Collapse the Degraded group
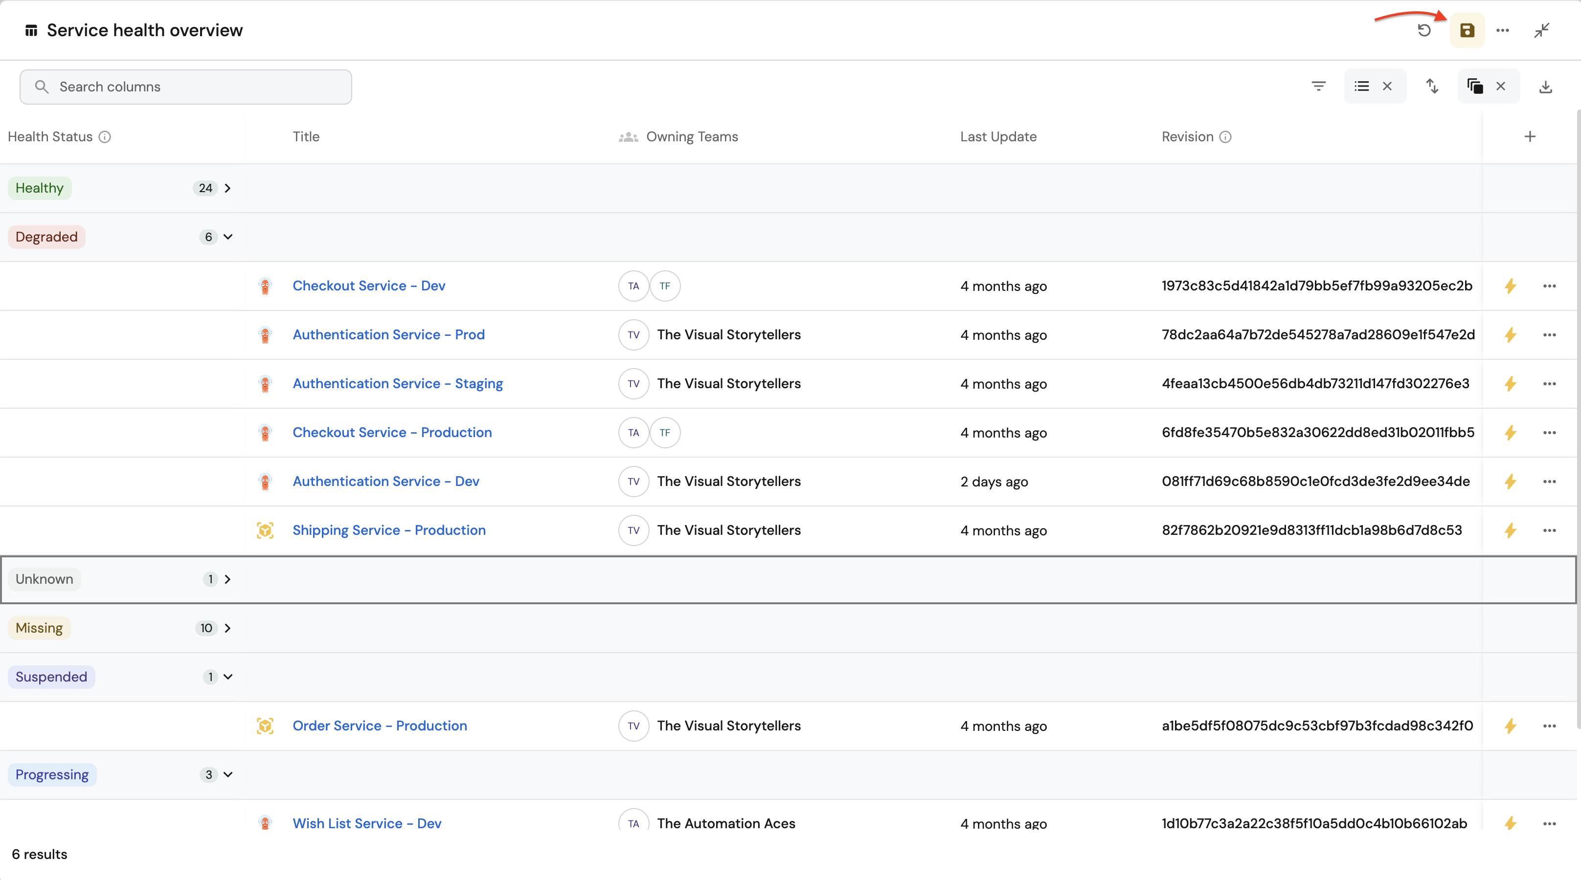This screenshot has width=1581, height=880. (x=227, y=237)
